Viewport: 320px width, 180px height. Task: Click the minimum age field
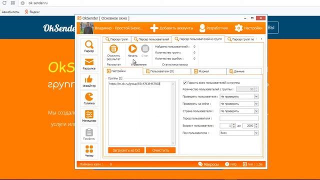point(225,125)
